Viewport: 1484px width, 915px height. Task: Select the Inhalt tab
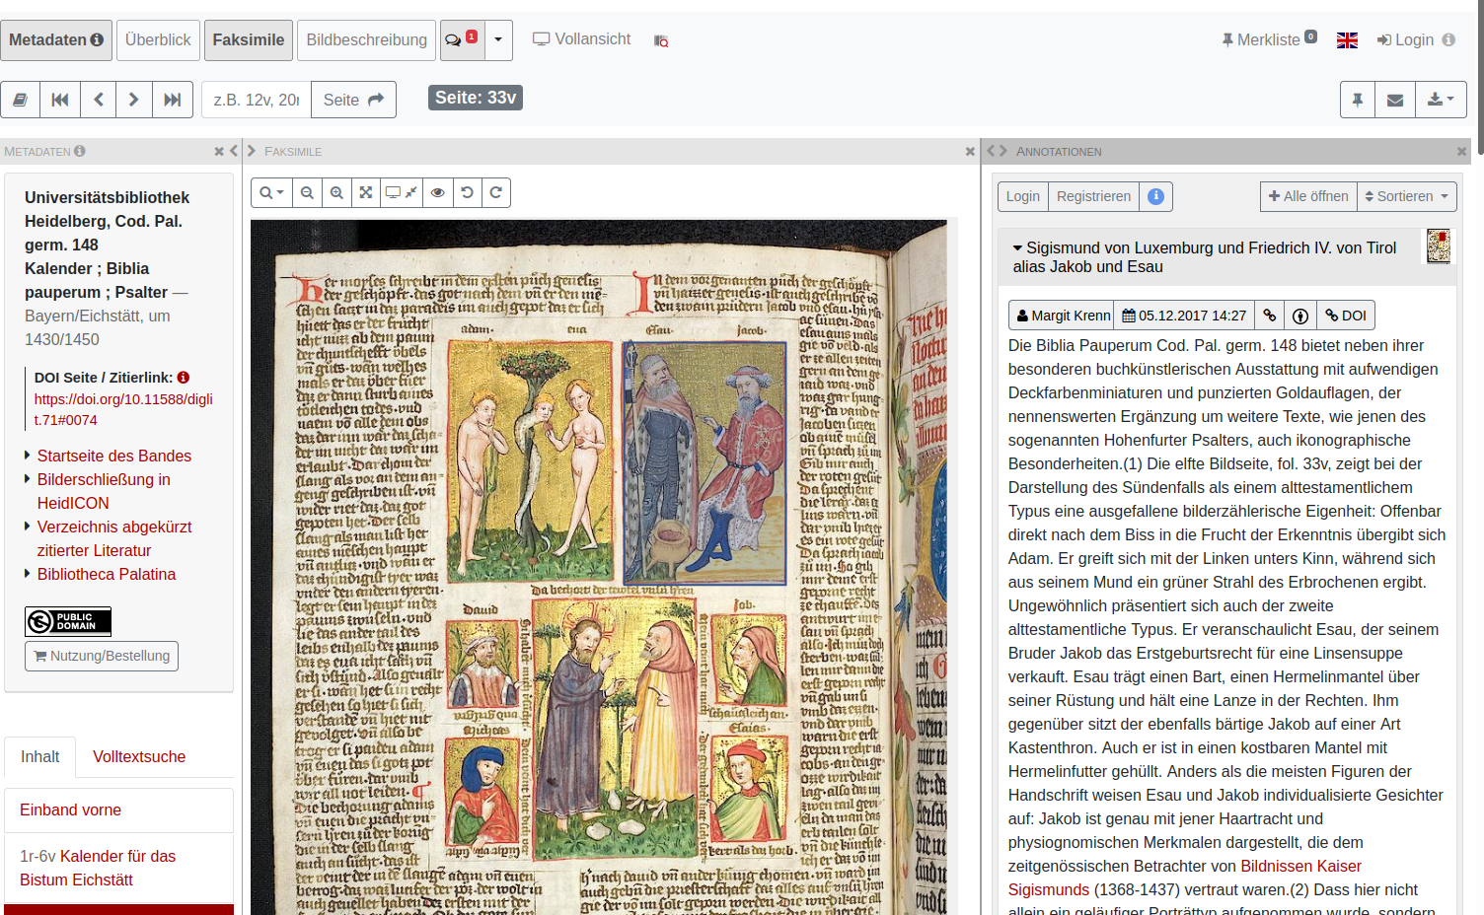coord(39,757)
